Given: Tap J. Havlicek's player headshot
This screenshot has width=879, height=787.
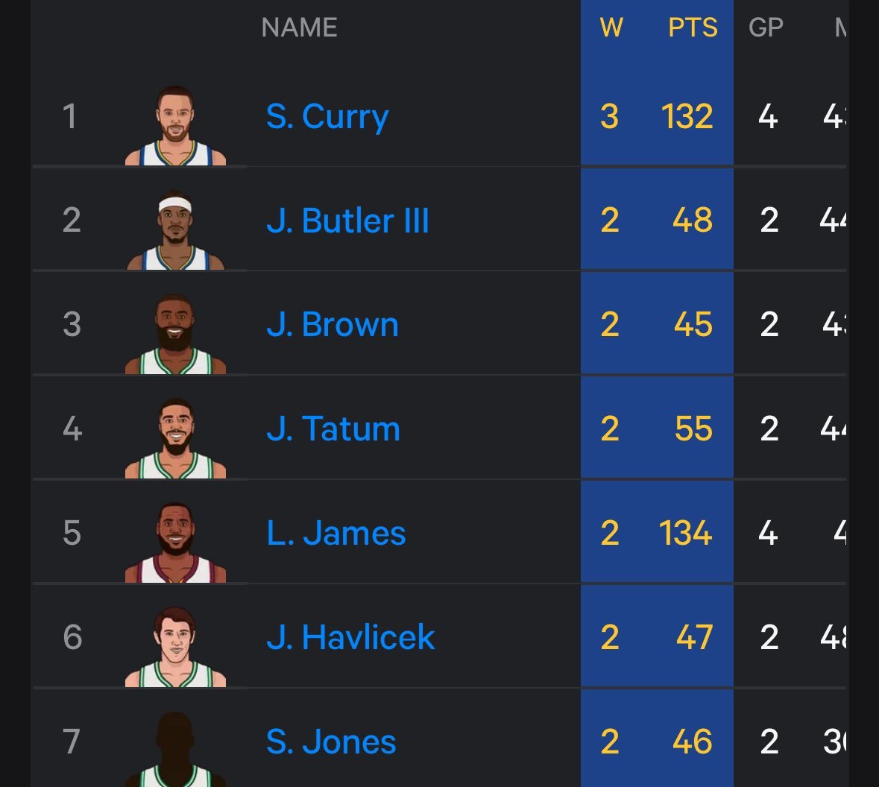Looking at the screenshot, I should pos(175,647).
